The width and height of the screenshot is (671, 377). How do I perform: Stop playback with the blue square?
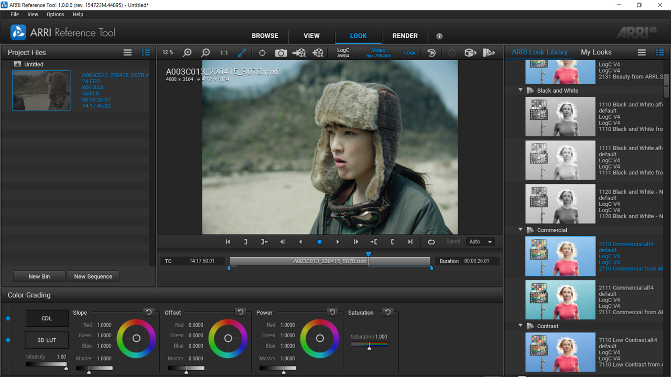pos(319,242)
